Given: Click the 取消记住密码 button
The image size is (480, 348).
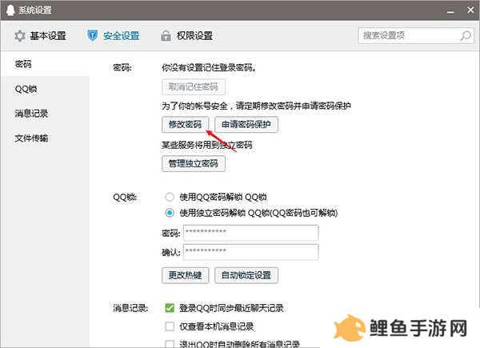Looking at the screenshot, I should 194,87.
